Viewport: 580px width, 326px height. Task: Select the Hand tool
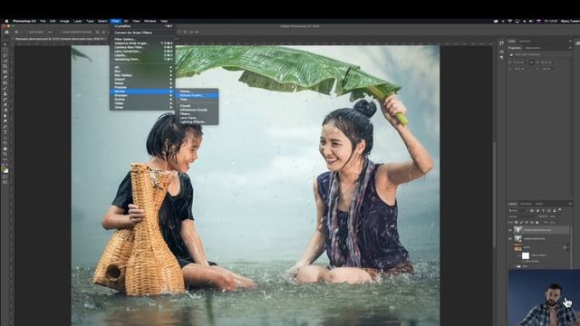tap(5, 149)
